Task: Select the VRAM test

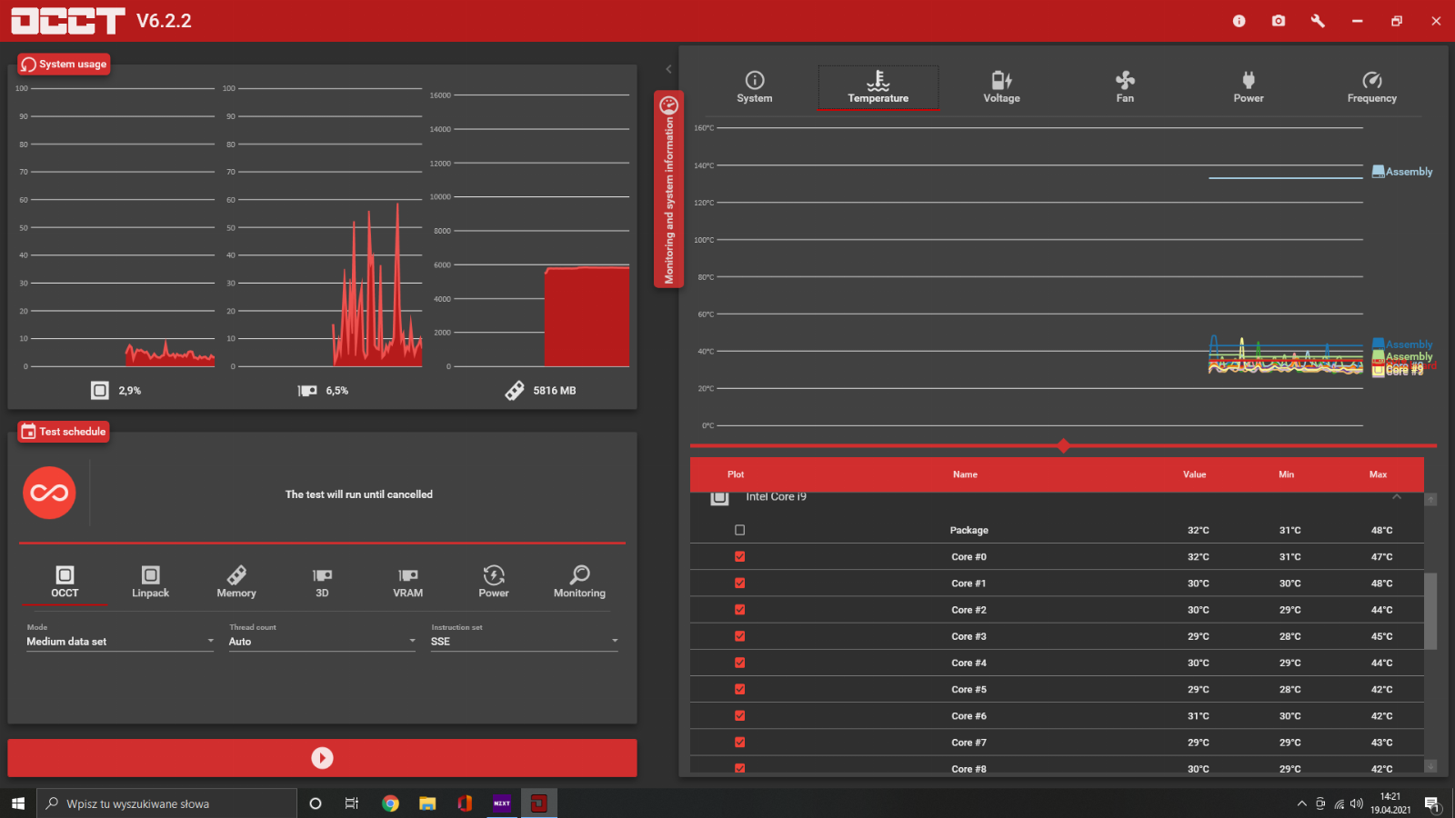Action: coord(407,582)
